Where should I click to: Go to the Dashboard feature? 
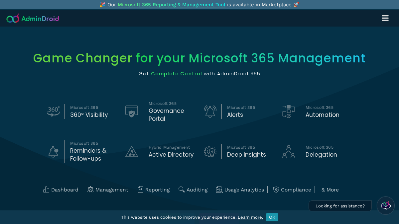[61, 190]
